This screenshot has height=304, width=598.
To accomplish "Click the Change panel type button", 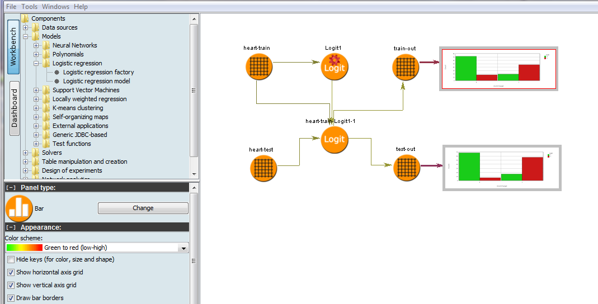I will [143, 208].
